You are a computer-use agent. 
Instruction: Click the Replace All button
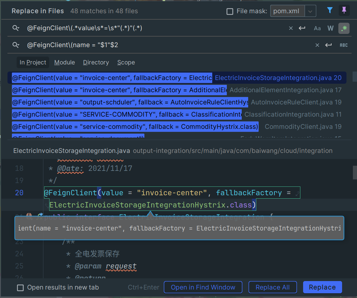273,287
